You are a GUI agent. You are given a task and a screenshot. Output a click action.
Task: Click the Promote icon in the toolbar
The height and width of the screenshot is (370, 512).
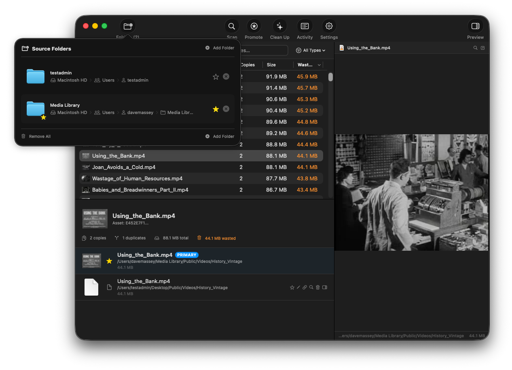click(x=254, y=26)
